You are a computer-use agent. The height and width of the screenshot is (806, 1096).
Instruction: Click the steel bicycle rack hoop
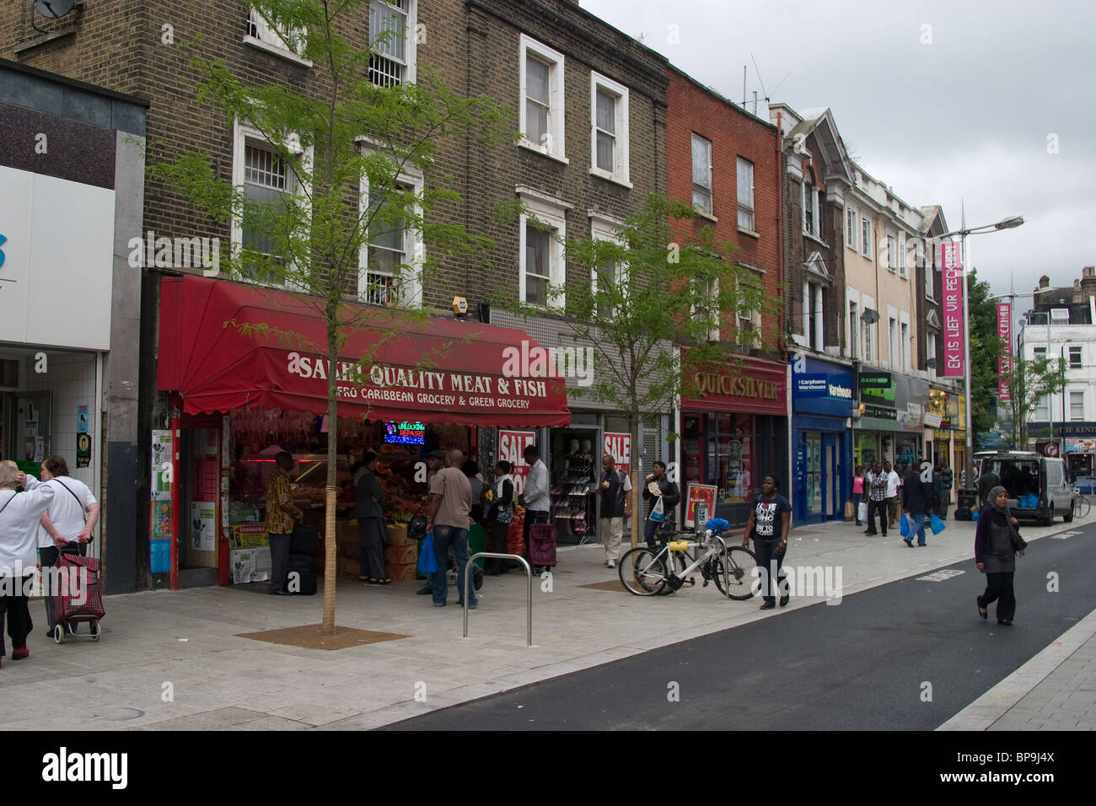(497, 599)
